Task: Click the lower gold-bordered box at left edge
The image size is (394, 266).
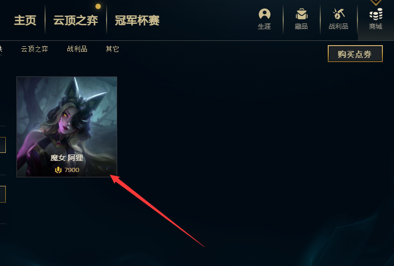Action: tap(3, 194)
